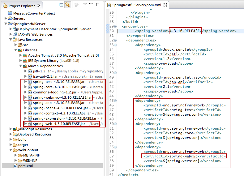Expand the src source folder
Viewport: 244px width, 176px height.
(16, 45)
